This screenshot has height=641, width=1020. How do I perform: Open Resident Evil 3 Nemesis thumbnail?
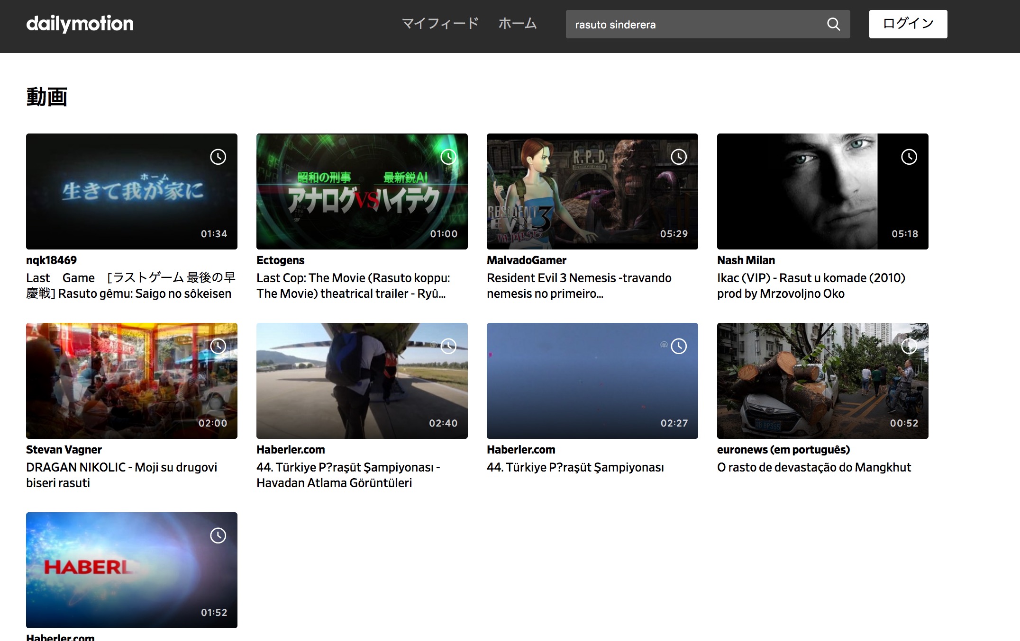592,191
